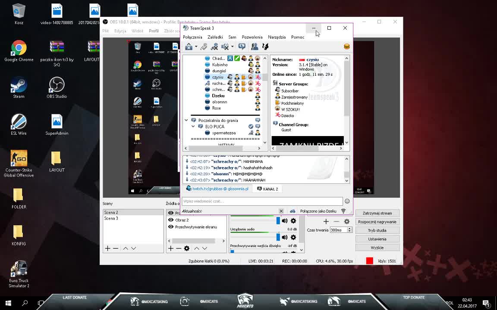Image resolution: width=497 pixels, height=310 pixels.
Task: Click Zatrzymaj stream button
Action: (x=377, y=213)
